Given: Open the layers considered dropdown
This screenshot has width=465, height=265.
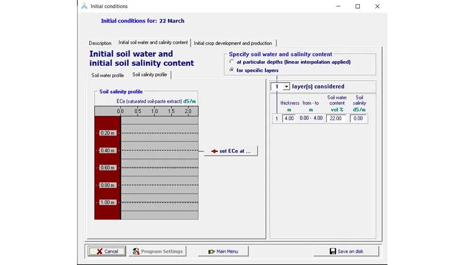Looking at the screenshot, I should [x=286, y=87].
